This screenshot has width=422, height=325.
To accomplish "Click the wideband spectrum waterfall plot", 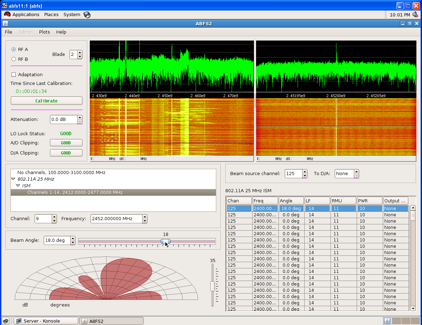I will click(172, 127).
